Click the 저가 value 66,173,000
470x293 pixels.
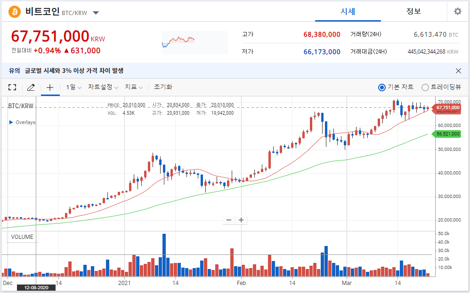322,52
